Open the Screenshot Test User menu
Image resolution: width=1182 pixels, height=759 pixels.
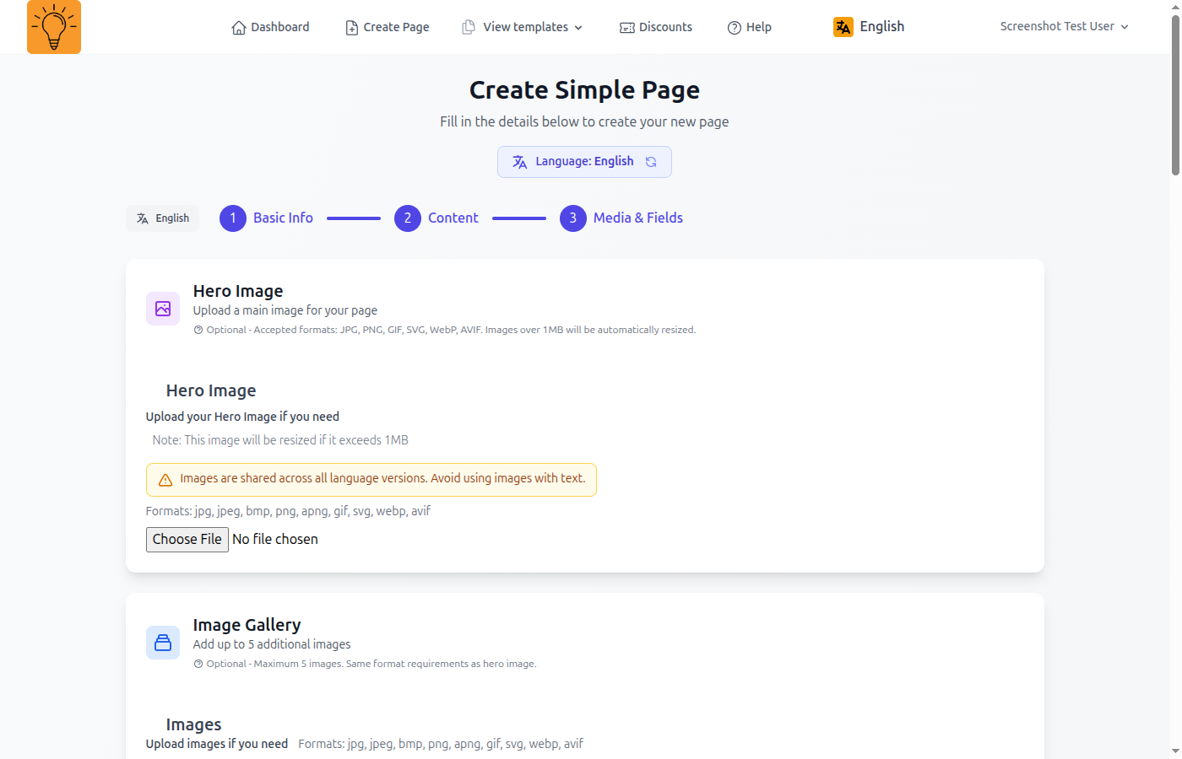(1065, 26)
